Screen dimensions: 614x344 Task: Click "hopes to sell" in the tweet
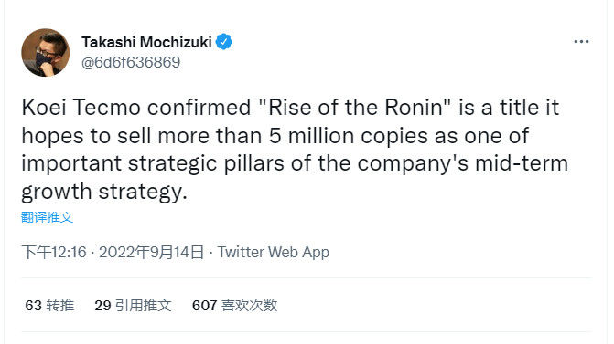point(87,136)
